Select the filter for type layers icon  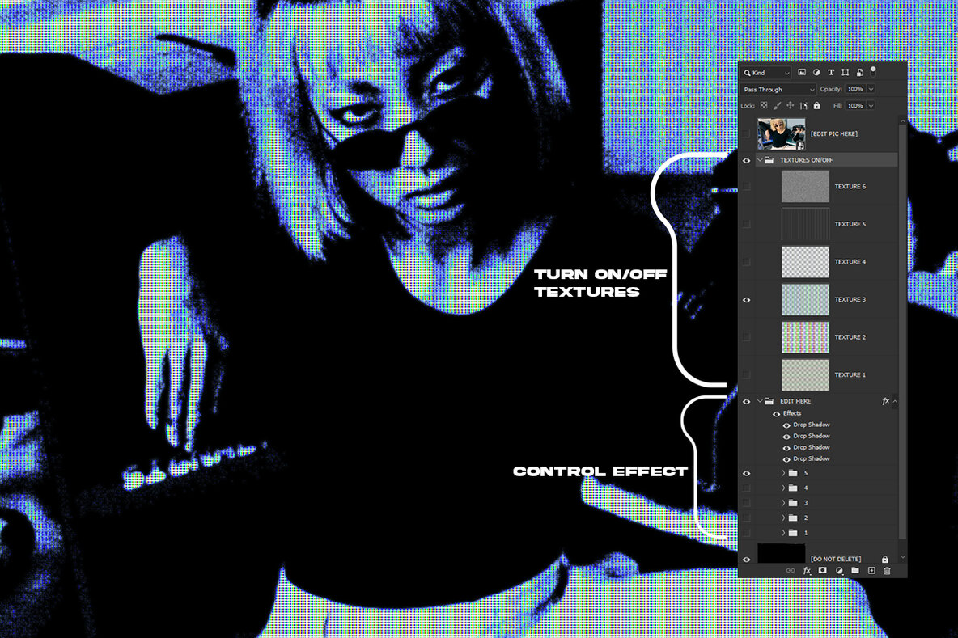click(x=831, y=73)
